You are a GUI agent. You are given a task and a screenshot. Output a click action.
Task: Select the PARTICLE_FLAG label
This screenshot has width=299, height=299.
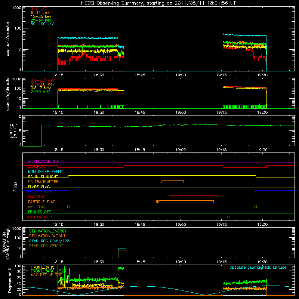click(x=42, y=201)
